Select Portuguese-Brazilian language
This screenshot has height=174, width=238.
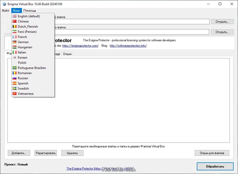coord(33,68)
